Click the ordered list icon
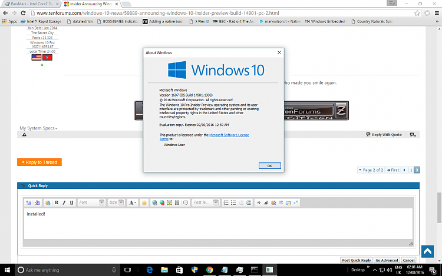 [226, 202]
